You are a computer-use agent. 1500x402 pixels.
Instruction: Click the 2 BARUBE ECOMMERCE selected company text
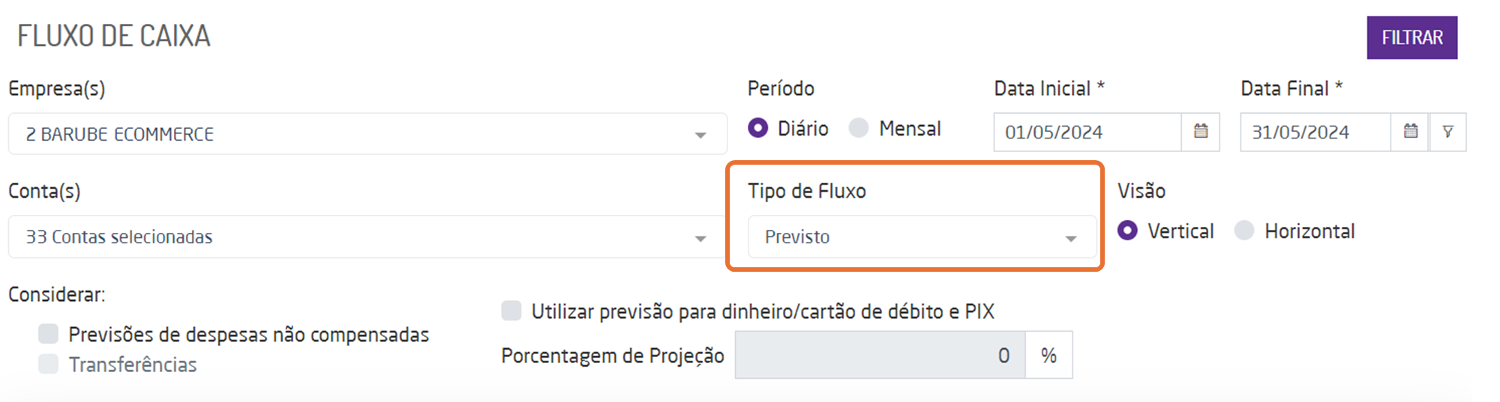pos(120,135)
